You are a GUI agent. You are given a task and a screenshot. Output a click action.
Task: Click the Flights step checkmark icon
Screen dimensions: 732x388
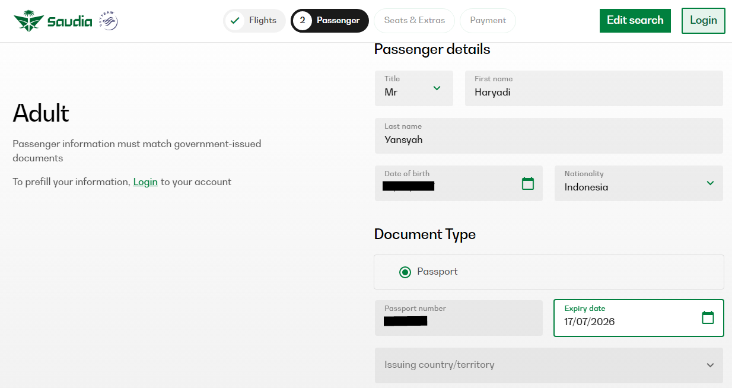tap(235, 21)
